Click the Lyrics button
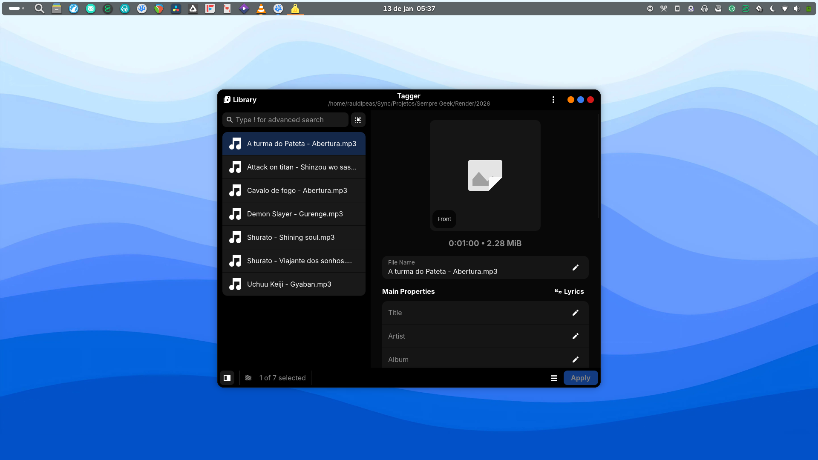 [x=569, y=291]
